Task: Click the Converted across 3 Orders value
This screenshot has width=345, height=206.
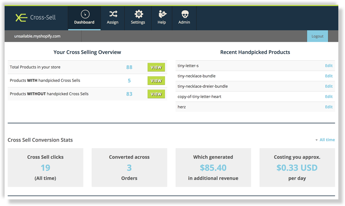Action: (x=129, y=168)
